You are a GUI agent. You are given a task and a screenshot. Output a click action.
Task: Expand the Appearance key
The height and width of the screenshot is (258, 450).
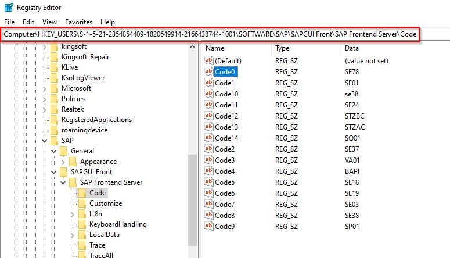point(63,162)
